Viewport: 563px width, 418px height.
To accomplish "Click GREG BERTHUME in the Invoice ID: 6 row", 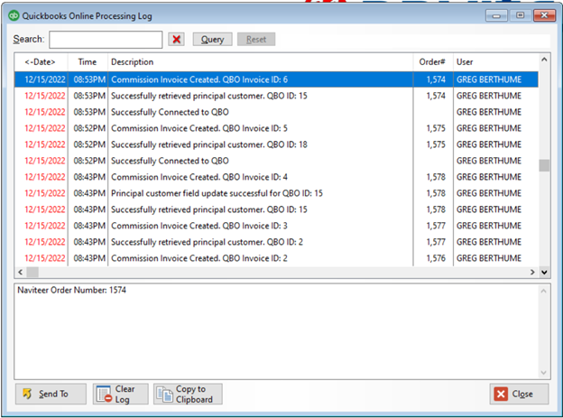I will [489, 79].
